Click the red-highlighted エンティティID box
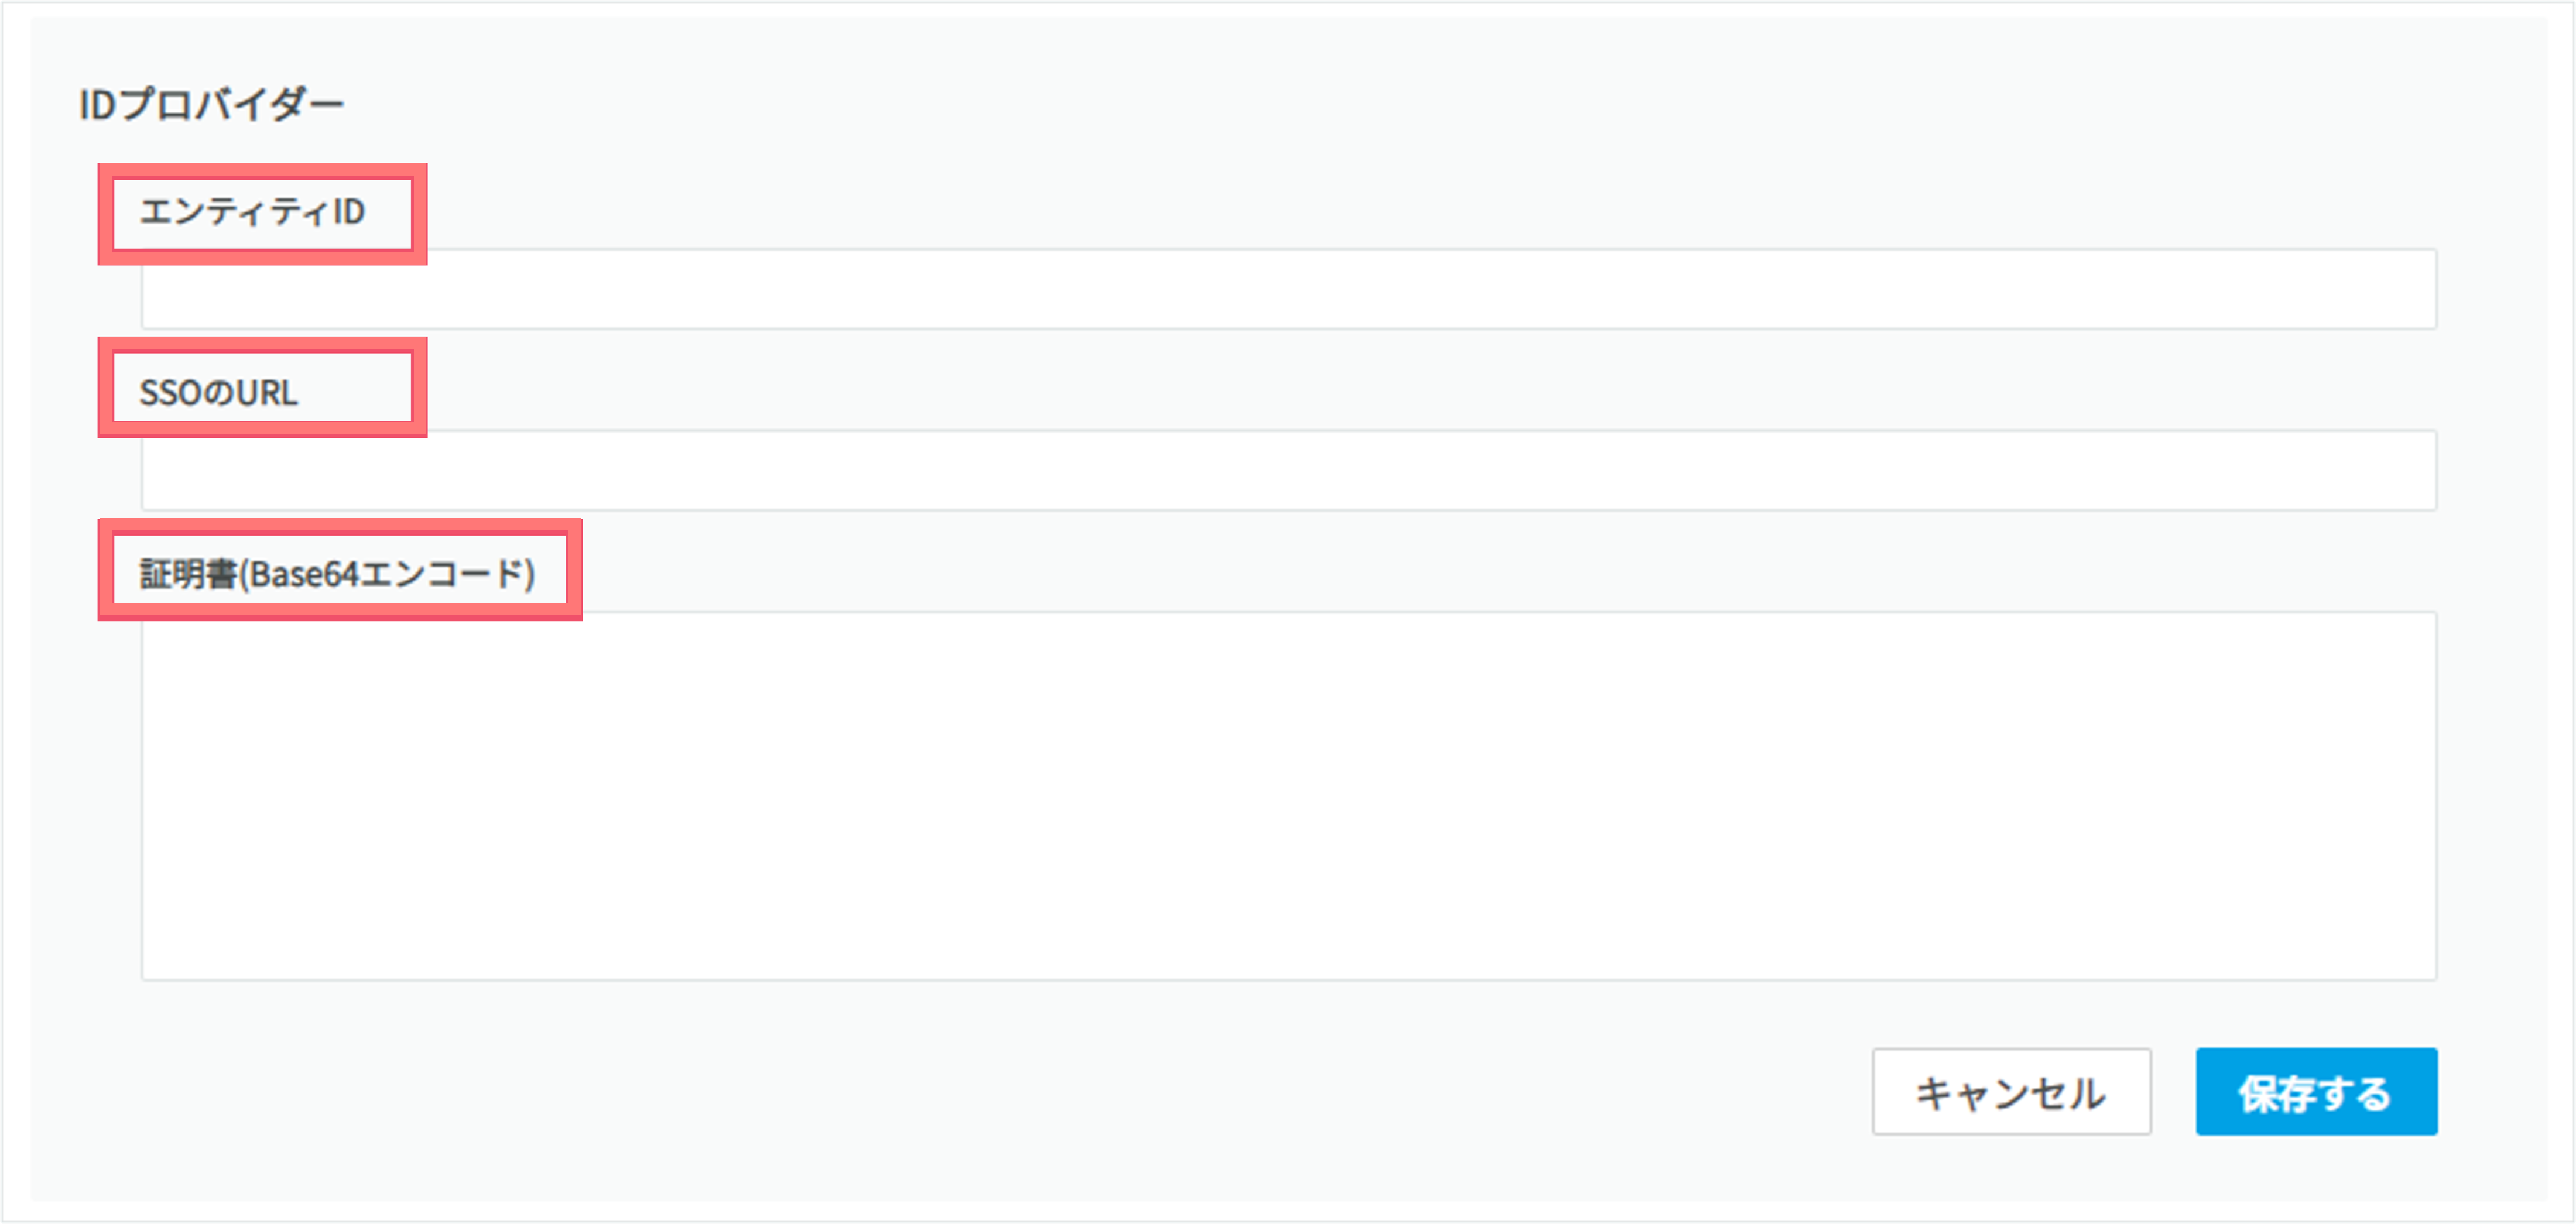Screen dimensions: 2576x1224 point(262,214)
